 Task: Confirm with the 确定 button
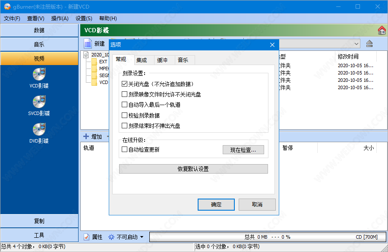tap(216, 205)
